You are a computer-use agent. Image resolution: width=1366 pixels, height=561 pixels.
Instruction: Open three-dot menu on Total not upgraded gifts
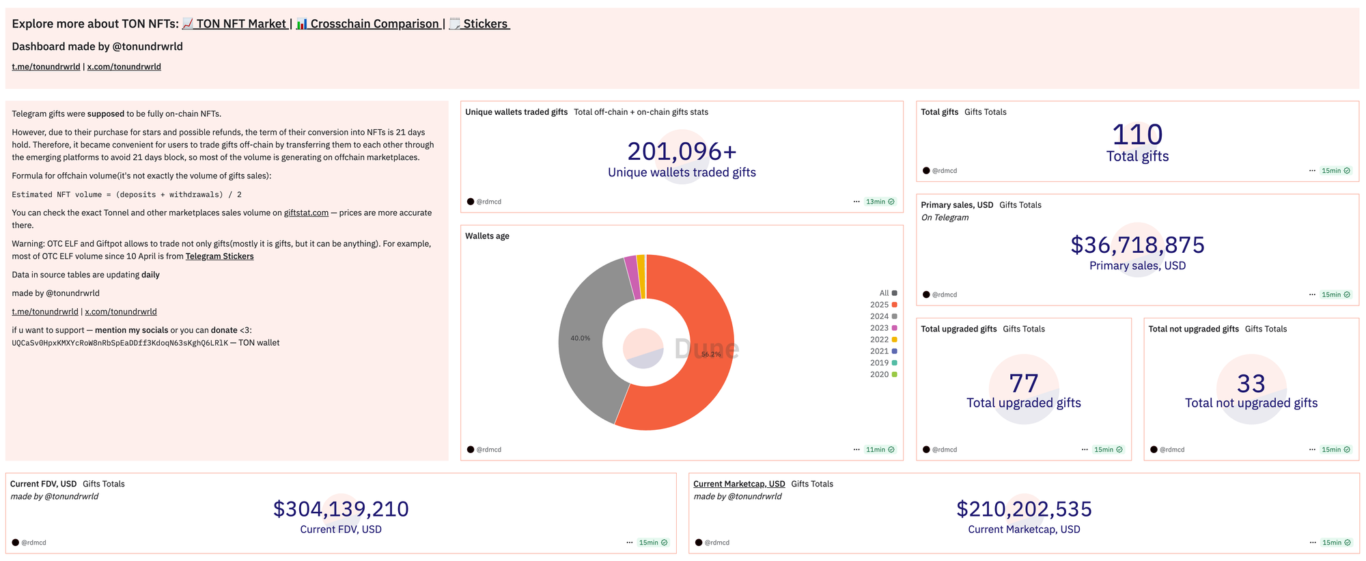click(1312, 450)
